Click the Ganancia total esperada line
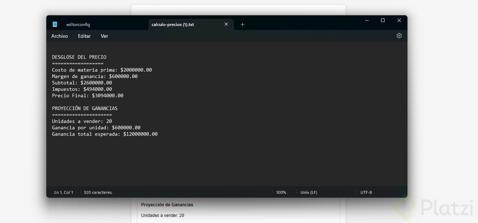This screenshot has width=478, height=223. click(105, 134)
